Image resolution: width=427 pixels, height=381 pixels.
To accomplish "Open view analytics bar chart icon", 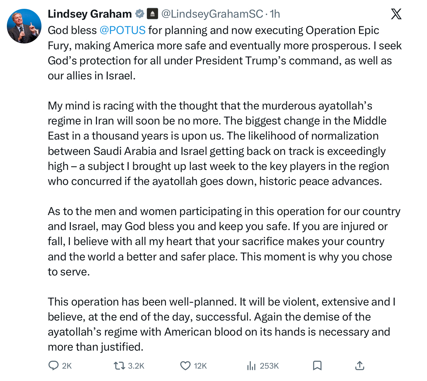I will (251, 365).
